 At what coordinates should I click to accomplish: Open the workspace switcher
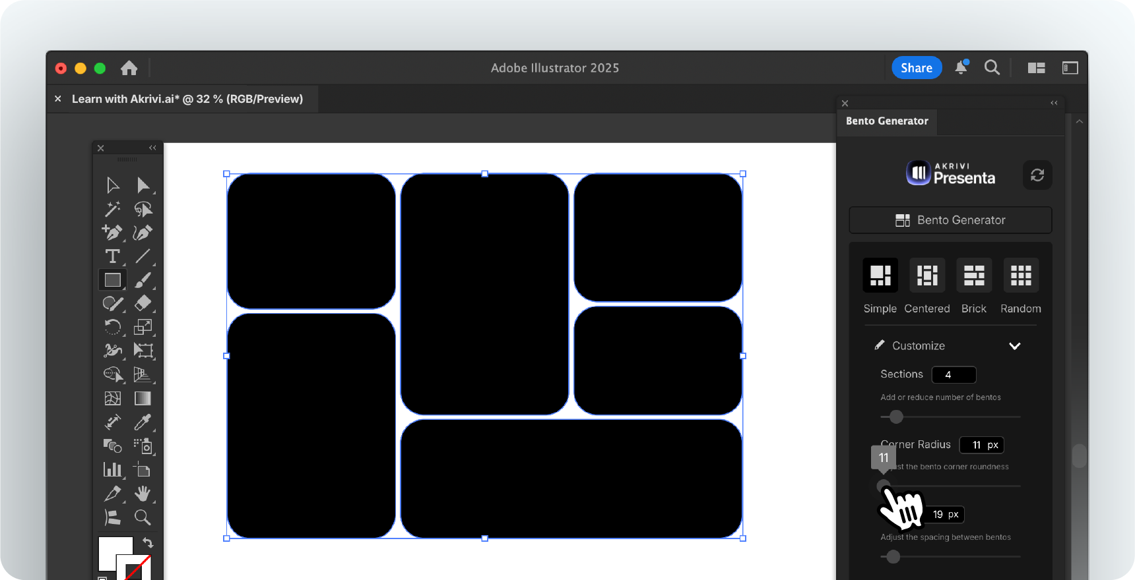pyautogui.click(x=1070, y=68)
